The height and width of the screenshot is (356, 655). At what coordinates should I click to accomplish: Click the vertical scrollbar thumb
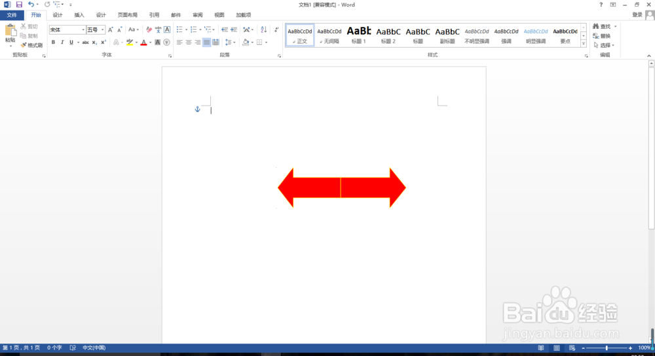651,148
